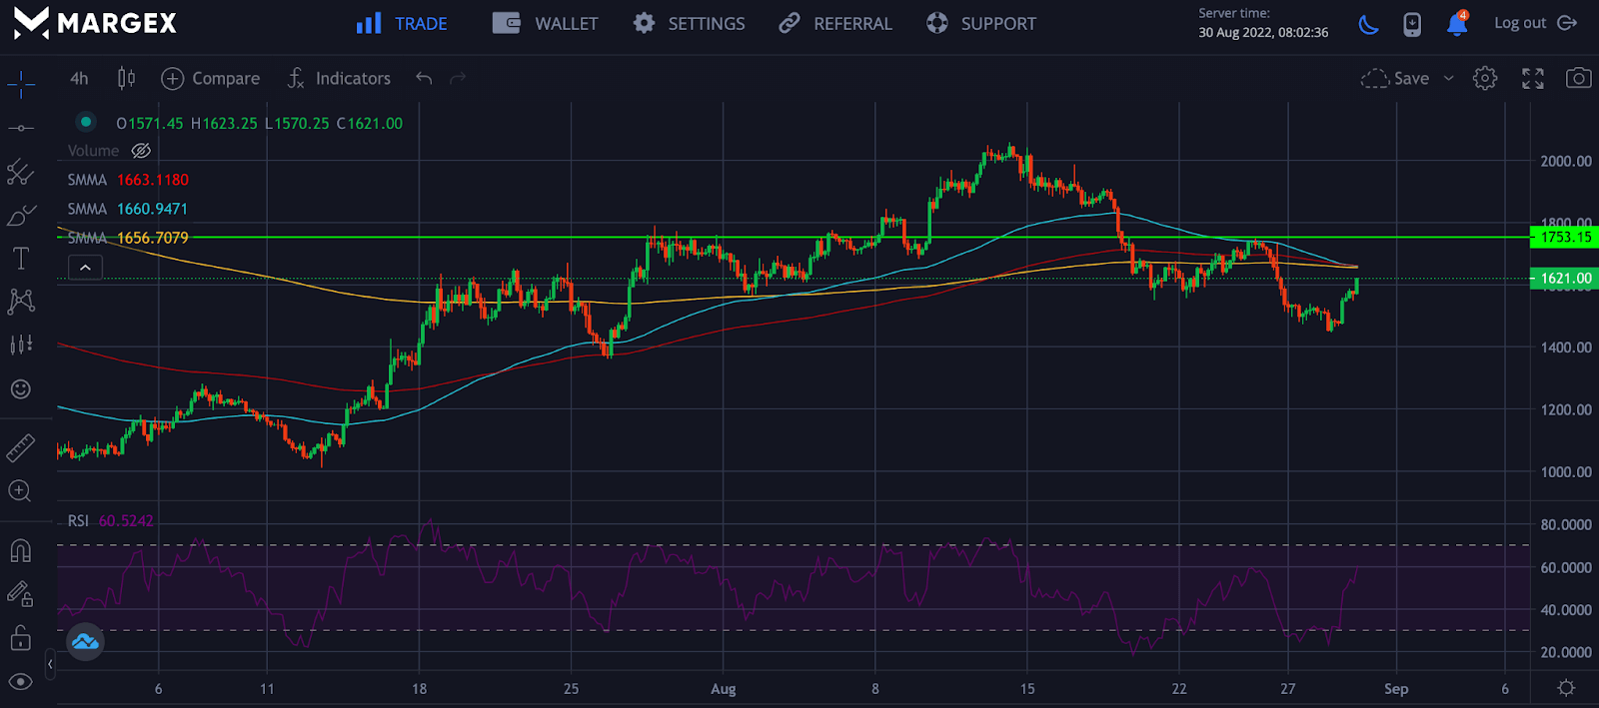Click the green 1753.15 price line label
The image size is (1599, 708).
click(1564, 237)
